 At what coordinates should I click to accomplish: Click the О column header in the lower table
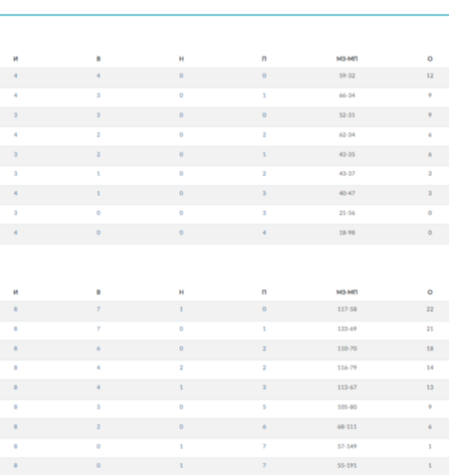pos(430,292)
